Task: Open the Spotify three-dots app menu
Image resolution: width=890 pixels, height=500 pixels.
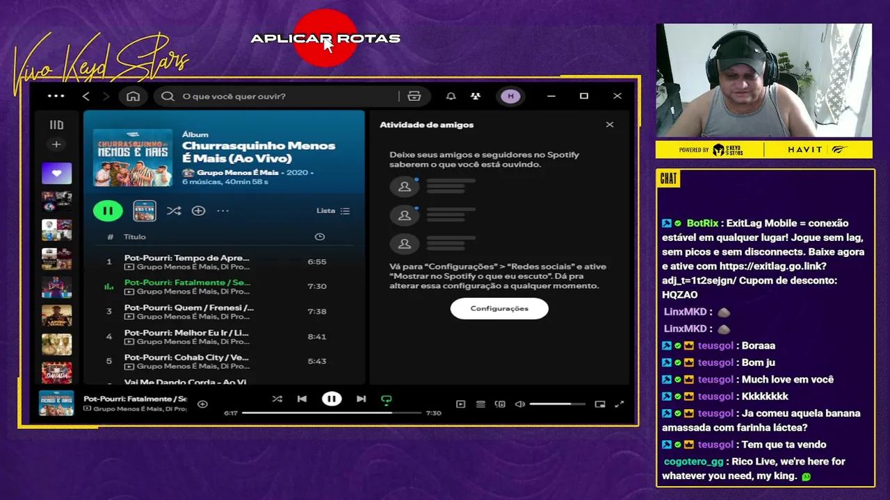Action: (56, 96)
